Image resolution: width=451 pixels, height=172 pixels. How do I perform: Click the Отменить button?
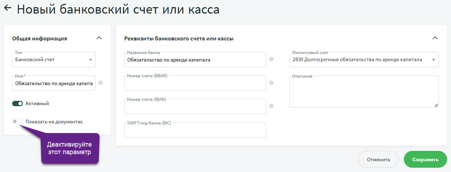[378, 159]
